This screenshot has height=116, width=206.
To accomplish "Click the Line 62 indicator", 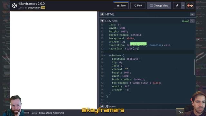I will click(185, 21).
